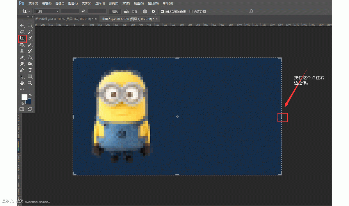Open the 滤镜(T) menu
The width and height of the screenshot is (349, 206).
pyautogui.click(x=113, y=3)
